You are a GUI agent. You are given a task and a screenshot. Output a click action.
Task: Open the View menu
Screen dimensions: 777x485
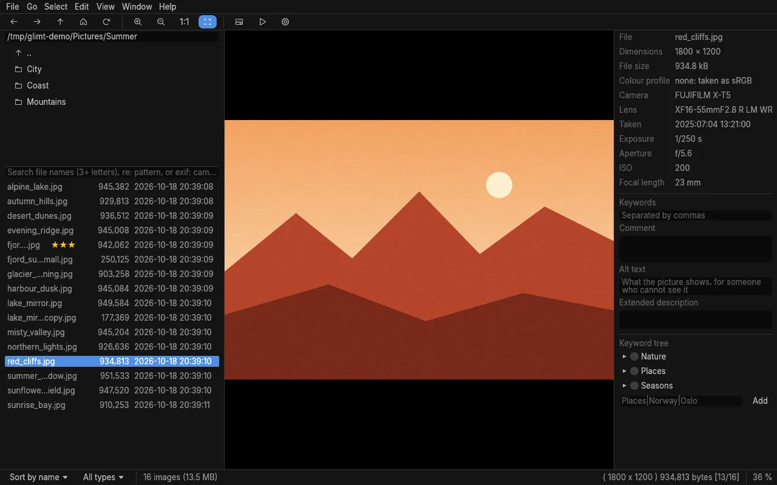pyautogui.click(x=105, y=7)
